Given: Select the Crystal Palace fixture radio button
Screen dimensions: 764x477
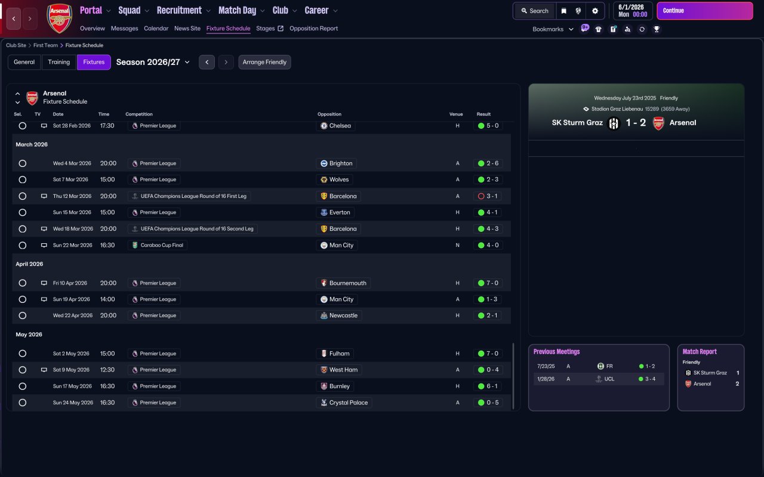Looking at the screenshot, I should [x=23, y=402].
